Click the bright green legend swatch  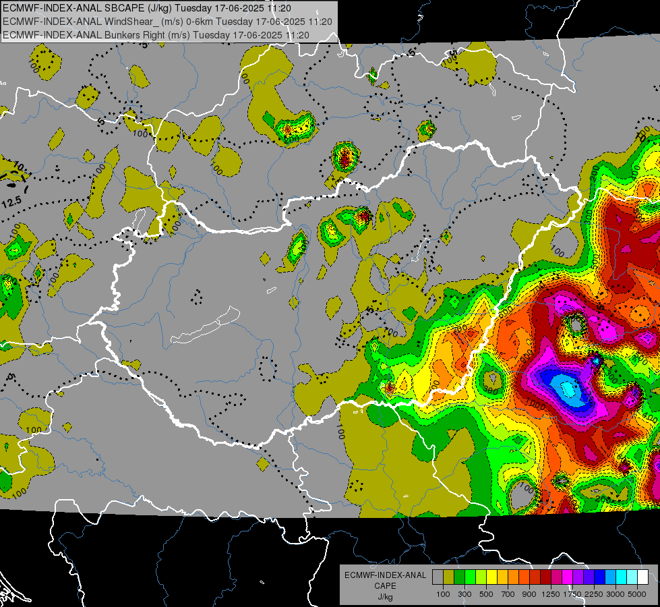470,577
